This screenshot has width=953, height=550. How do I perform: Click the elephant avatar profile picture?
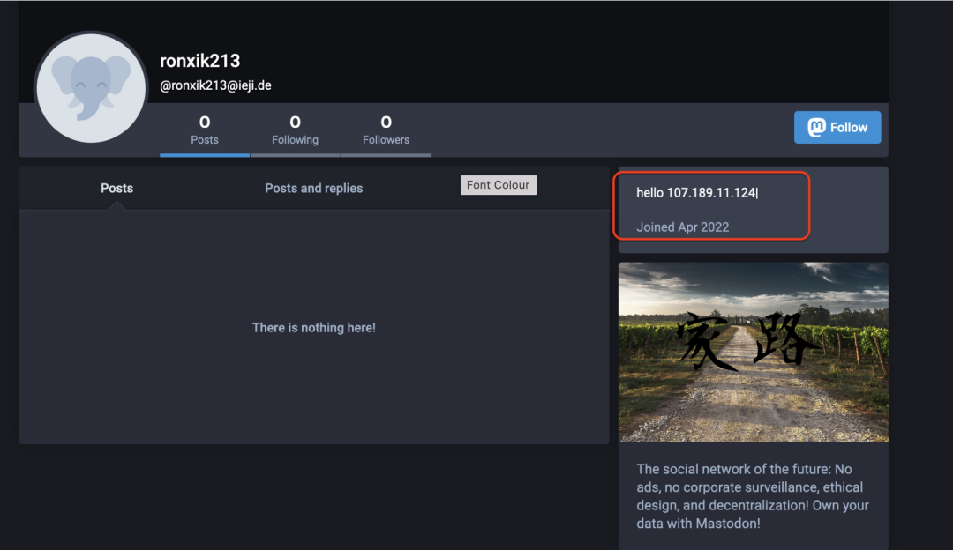91,88
